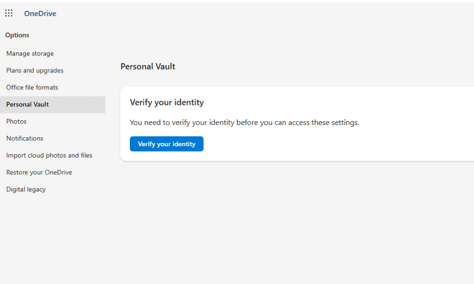The width and height of the screenshot is (474, 284).
Task: Click the Options sidebar heading
Action: pyautogui.click(x=17, y=35)
